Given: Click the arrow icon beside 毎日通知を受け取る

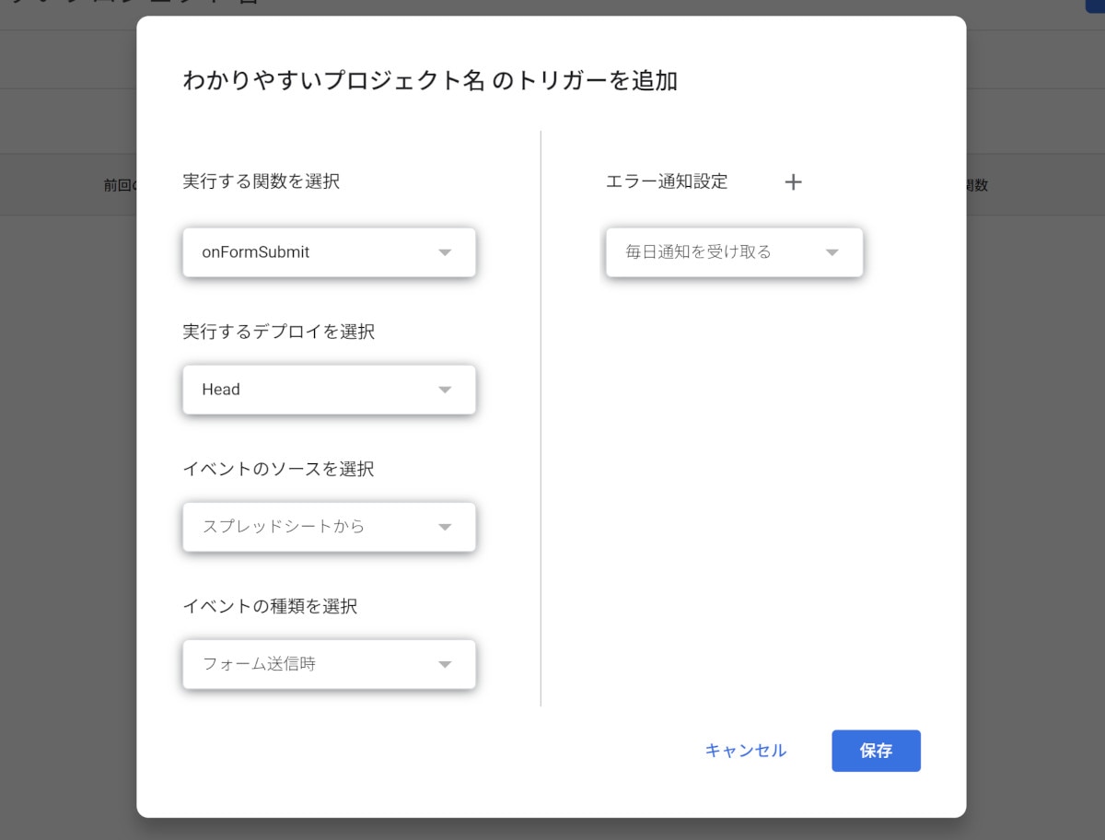Looking at the screenshot, I should (x=832, y=252).
